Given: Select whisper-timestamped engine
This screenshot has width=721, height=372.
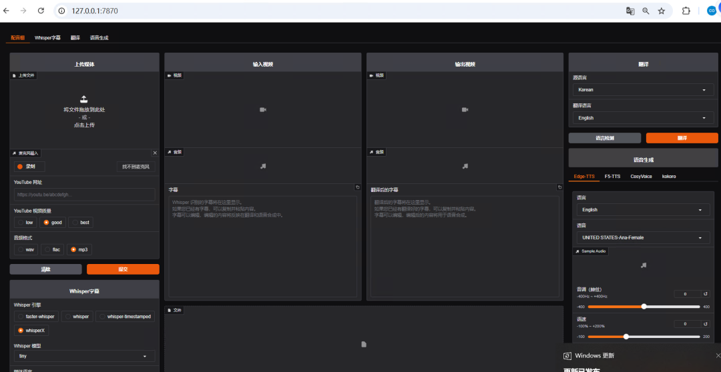Looking at the screenshot, I should (125, 317).
